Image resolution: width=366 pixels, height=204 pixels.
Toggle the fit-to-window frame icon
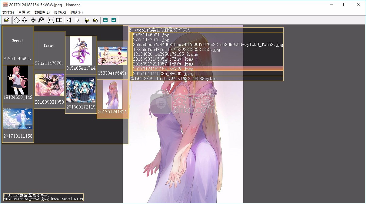click(x=51, y=20)
